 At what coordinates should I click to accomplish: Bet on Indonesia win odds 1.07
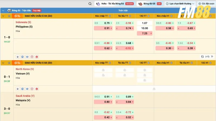point(144,23)
